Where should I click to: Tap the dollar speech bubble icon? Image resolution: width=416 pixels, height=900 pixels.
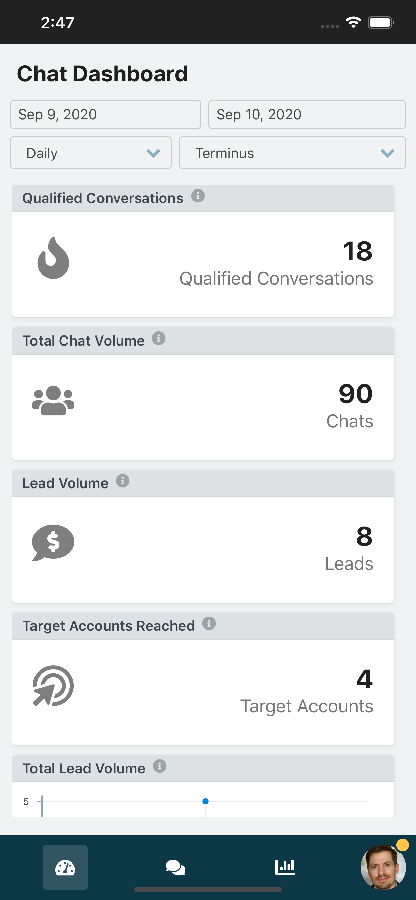53,543
